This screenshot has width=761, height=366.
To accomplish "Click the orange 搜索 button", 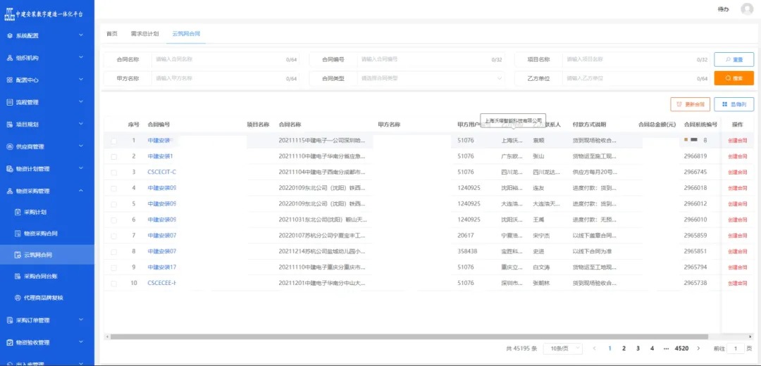I will (734, 78).
